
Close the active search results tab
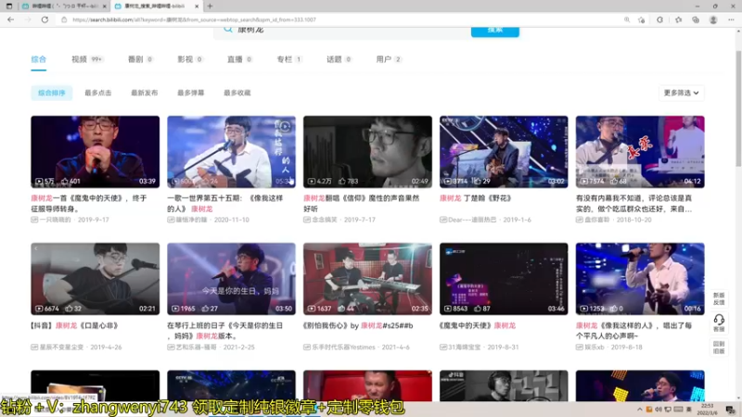(197, 6)
